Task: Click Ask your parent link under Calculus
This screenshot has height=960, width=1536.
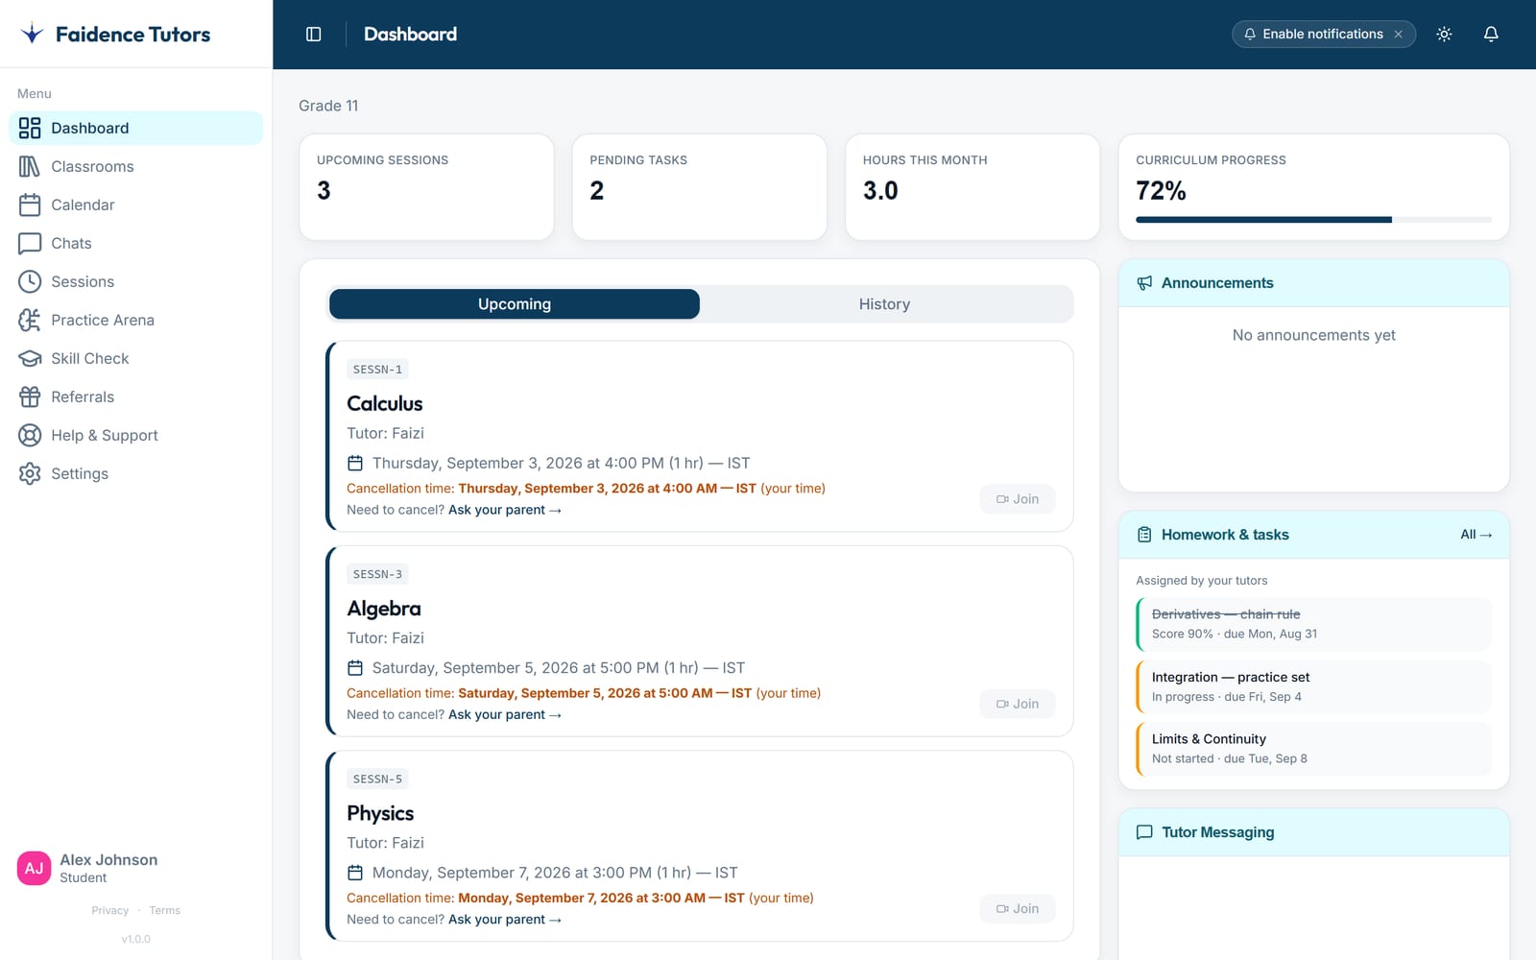Action: [504, 510]
